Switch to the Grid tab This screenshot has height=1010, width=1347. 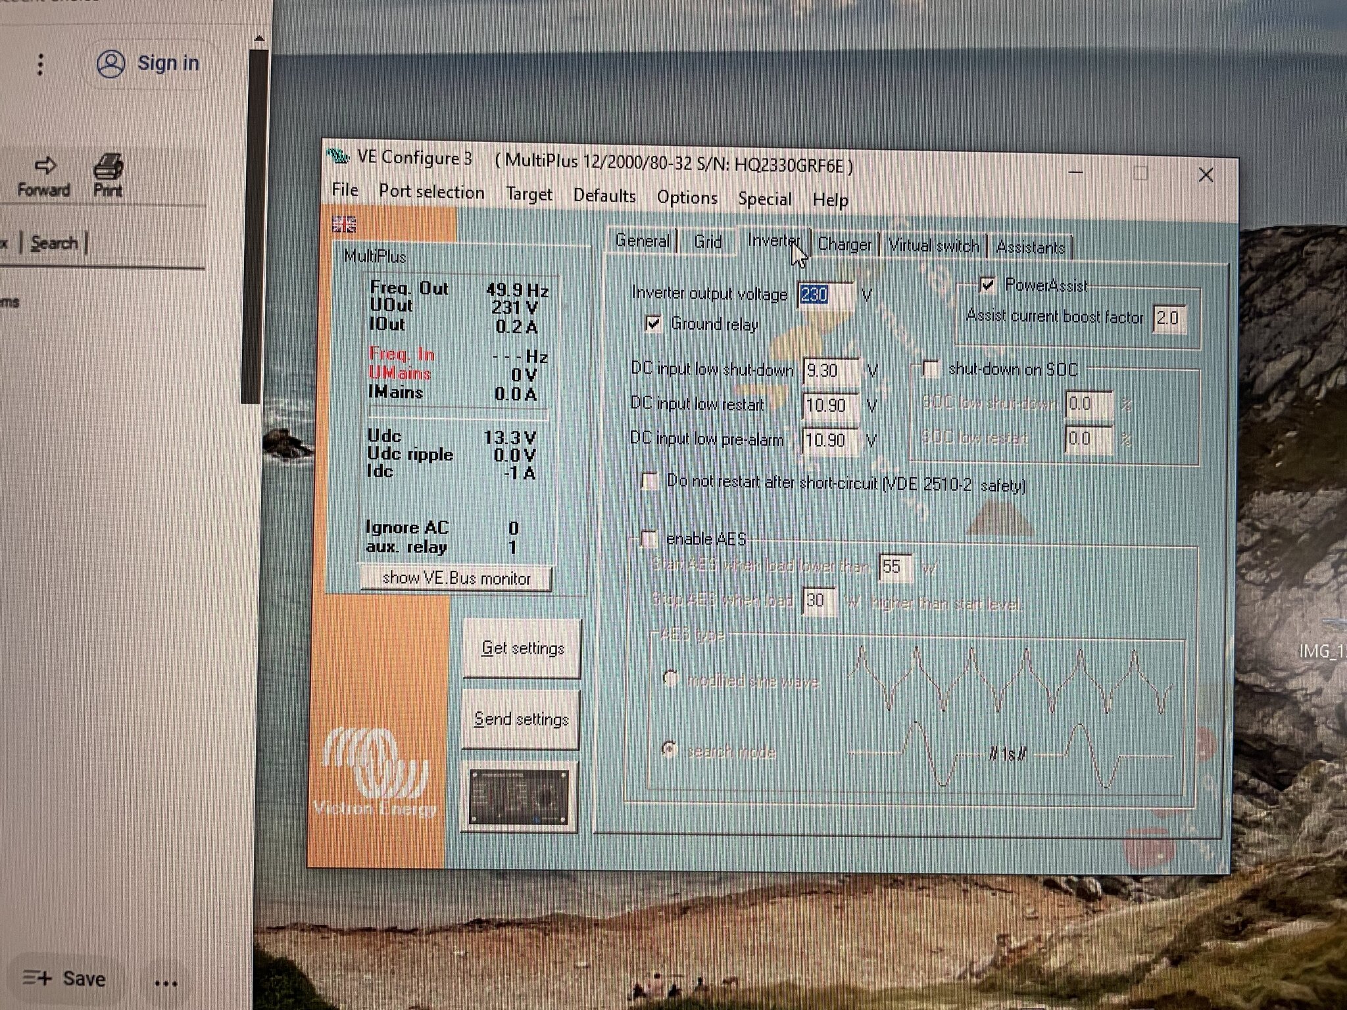(x=708, y=242)
